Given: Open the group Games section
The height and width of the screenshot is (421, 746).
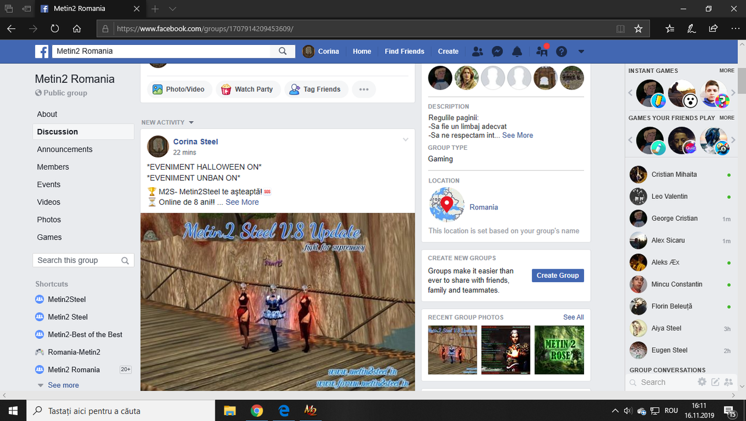Looking at the screenshot, I should (x=49, y=237).
